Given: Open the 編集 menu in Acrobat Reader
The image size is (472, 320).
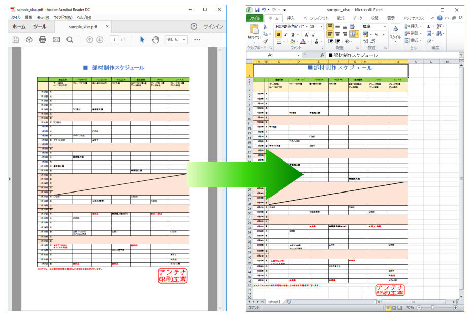Looking at the screenshot, I should tap(28, 17).
